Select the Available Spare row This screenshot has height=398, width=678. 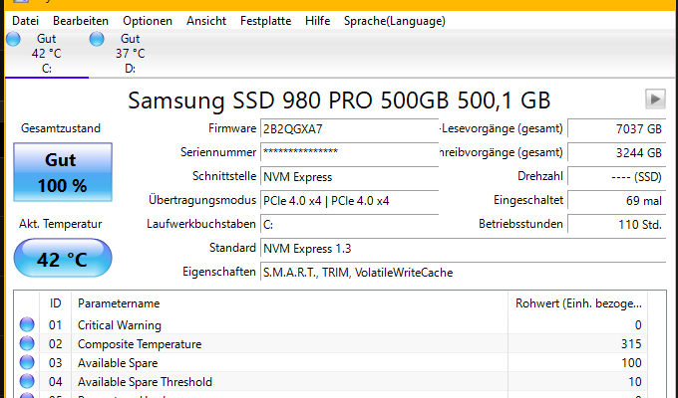331,362
